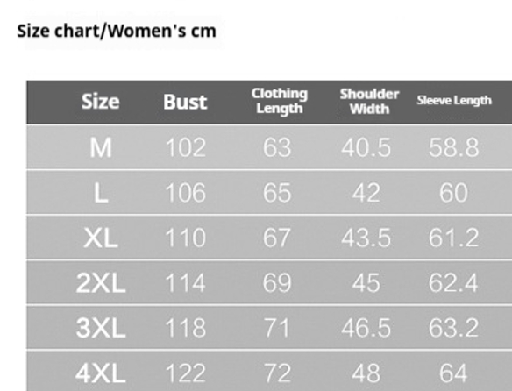Click shoulder width value 48
This screenshot has height=391, width=512.
[x=366, y=373]
